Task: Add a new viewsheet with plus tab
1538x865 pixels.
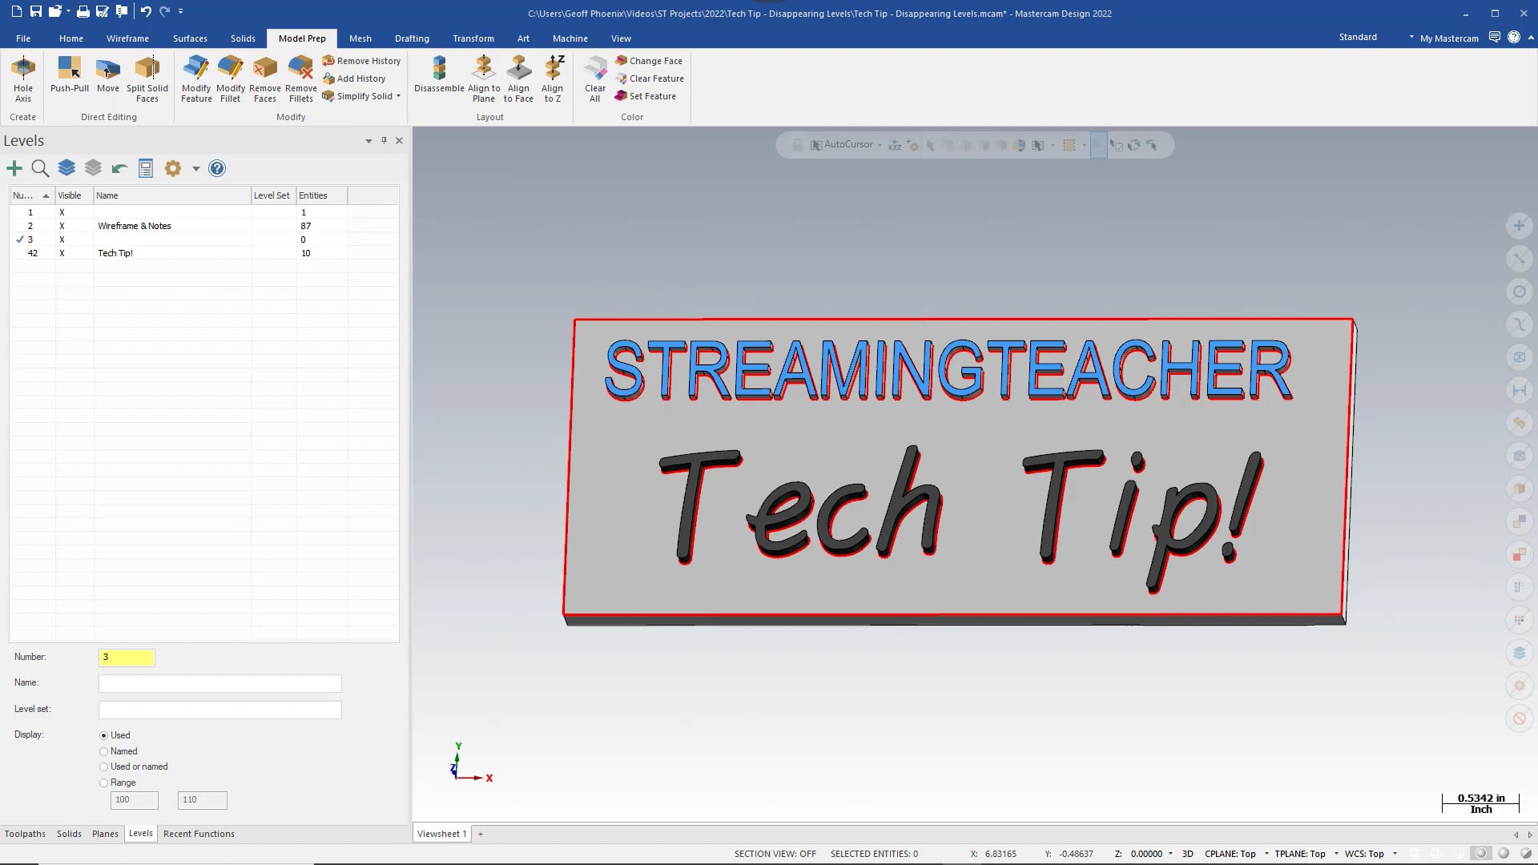Action: [x=481, y=834]
